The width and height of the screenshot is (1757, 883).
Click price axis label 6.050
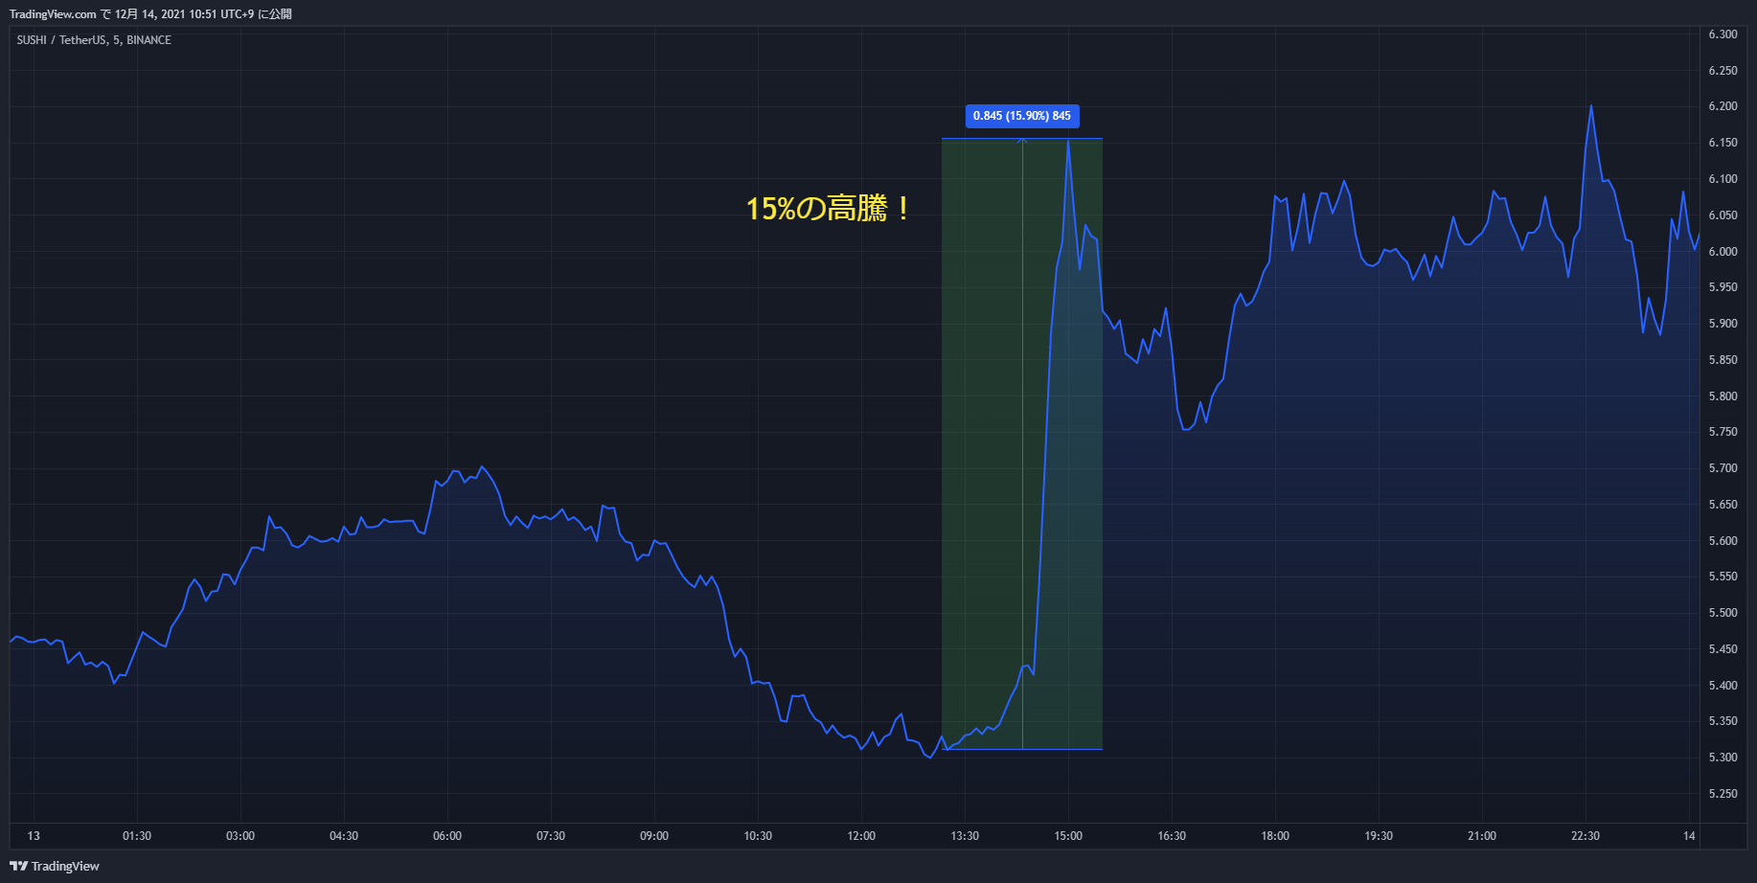[1723, 215]
